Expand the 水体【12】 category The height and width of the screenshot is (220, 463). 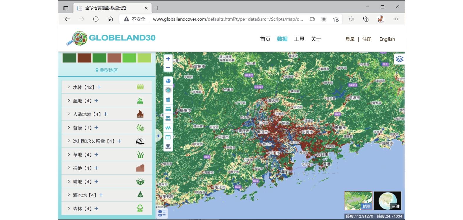(68, 87)
